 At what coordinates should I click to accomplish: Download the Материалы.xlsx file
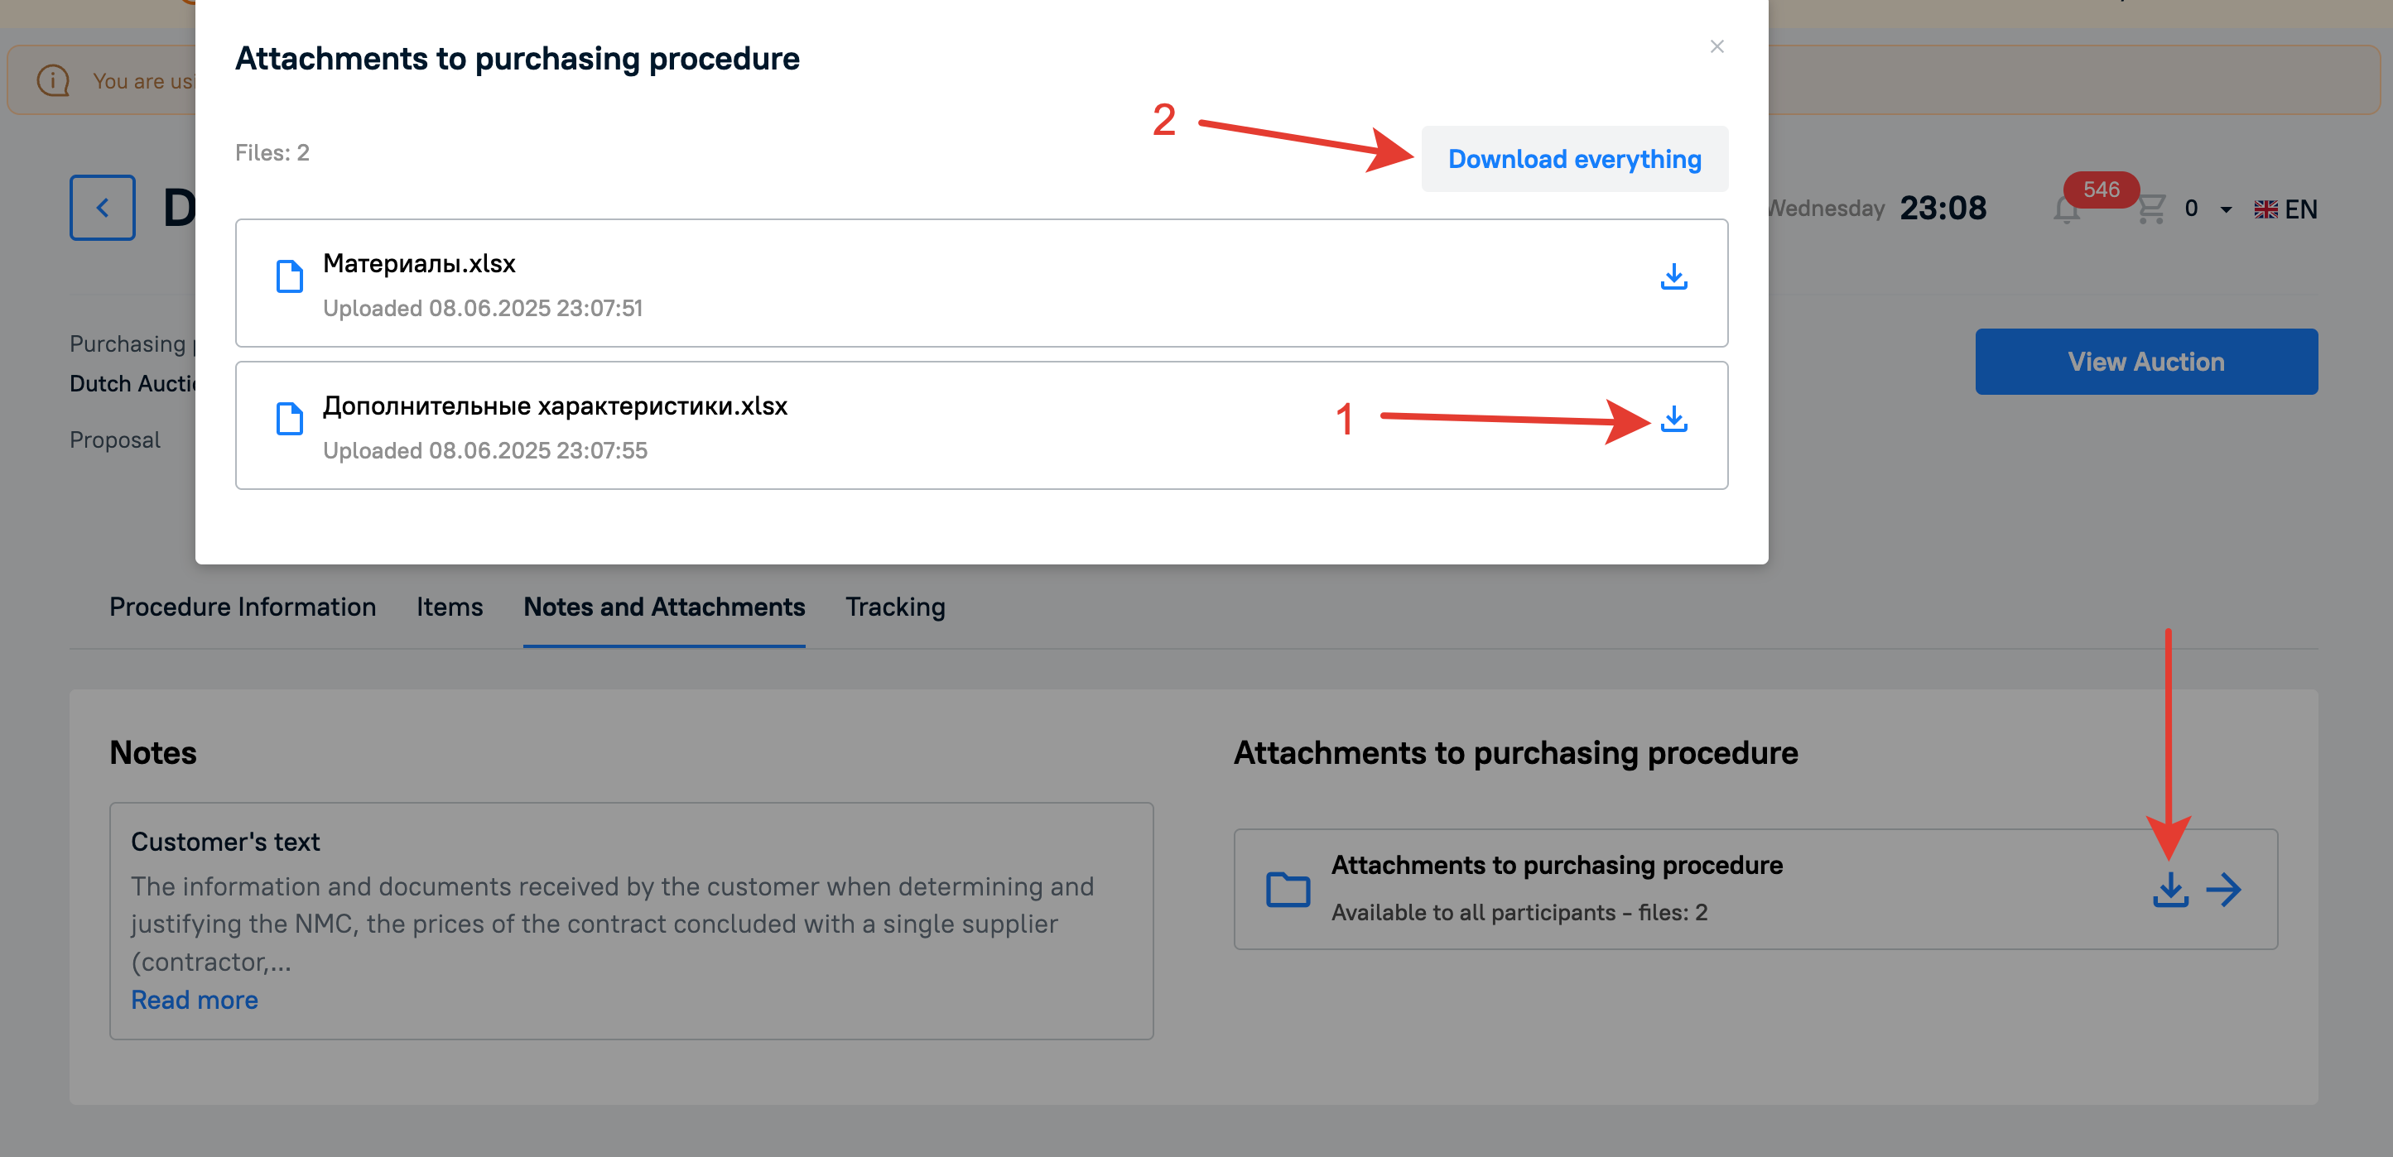tap(1673, 277)
